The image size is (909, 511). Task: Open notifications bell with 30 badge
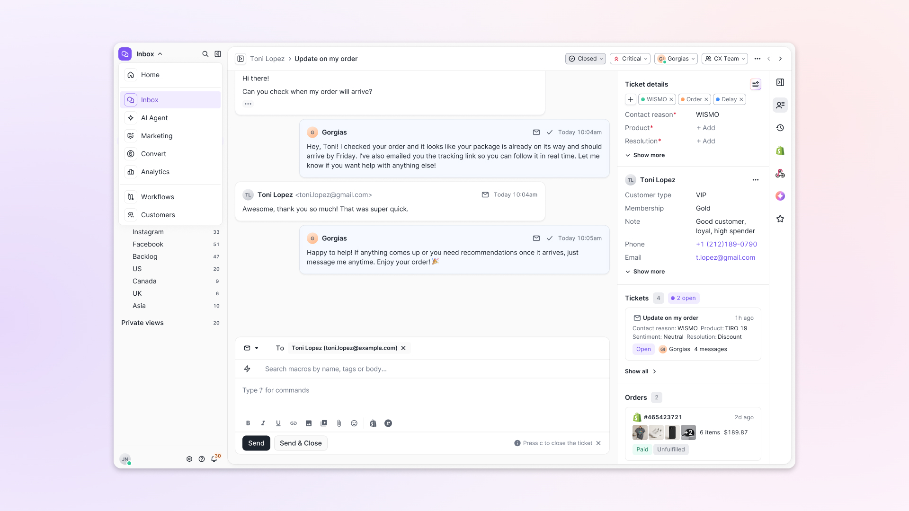coord(215,458)
